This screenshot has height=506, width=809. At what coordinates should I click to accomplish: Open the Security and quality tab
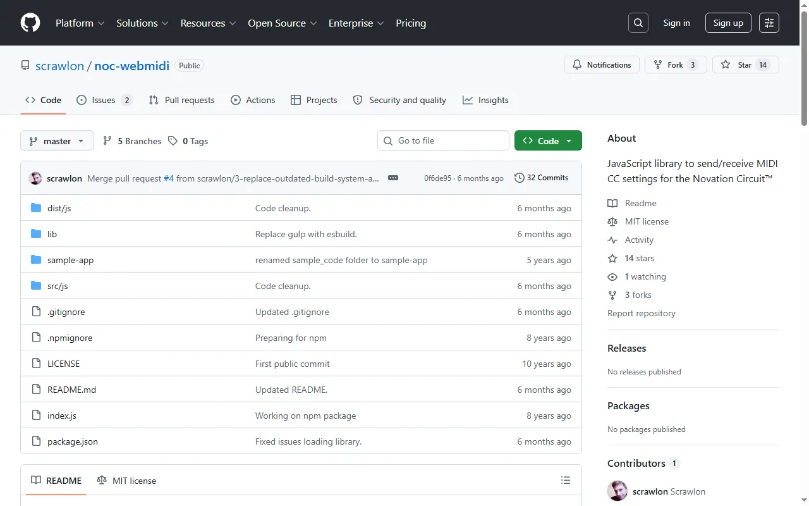[x=399, y=100]
